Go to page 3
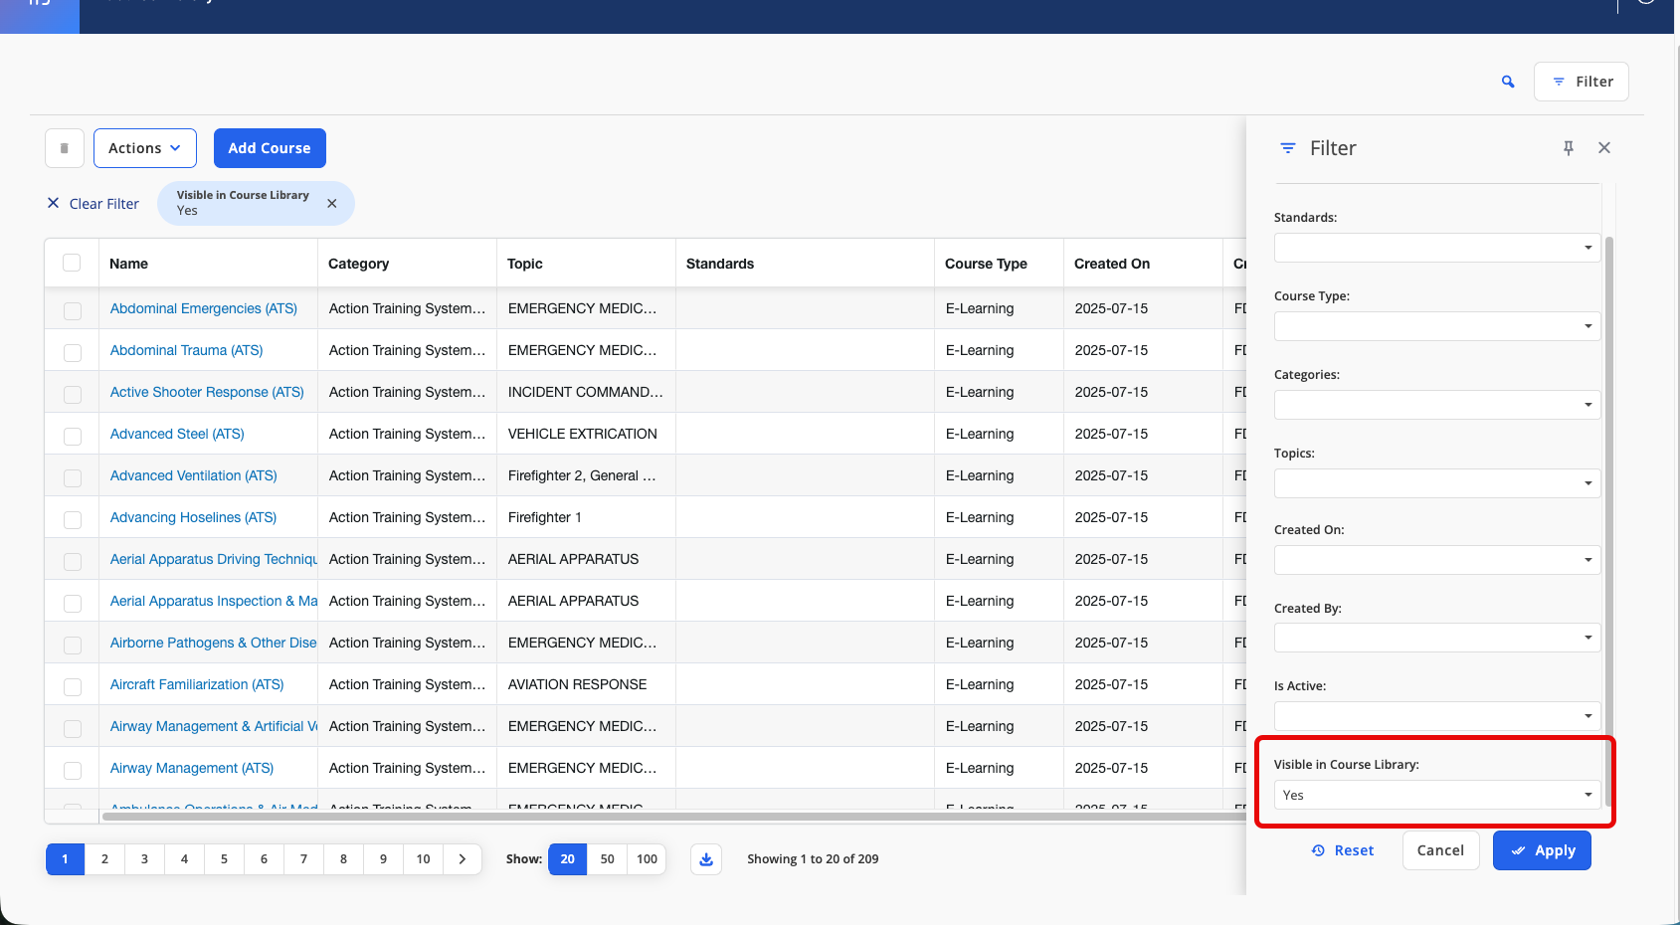The image size is (1680, 925). 144,859
